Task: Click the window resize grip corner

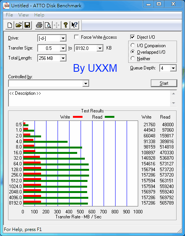Action: pos(179,230)
